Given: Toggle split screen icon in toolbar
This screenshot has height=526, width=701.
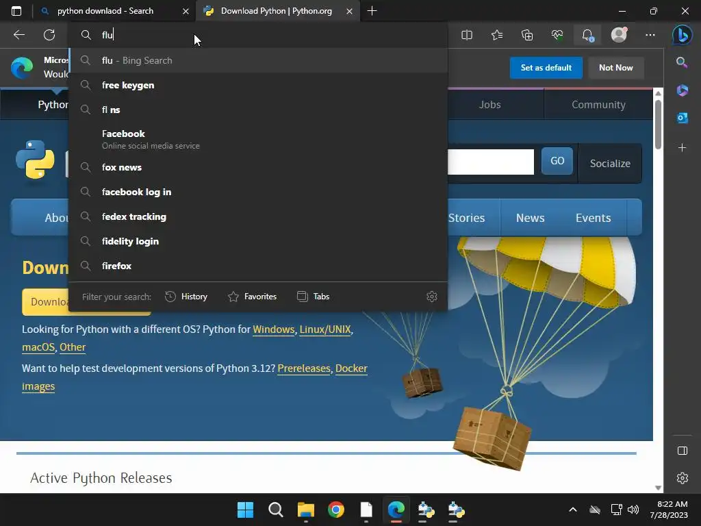Looking at the screenshot, I should coord(467,35).
